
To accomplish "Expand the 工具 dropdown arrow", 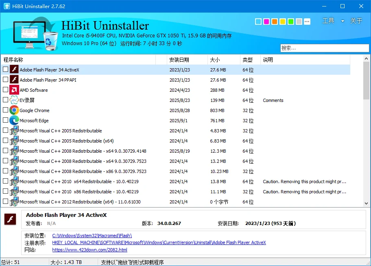I will click(x=343, y=21).
